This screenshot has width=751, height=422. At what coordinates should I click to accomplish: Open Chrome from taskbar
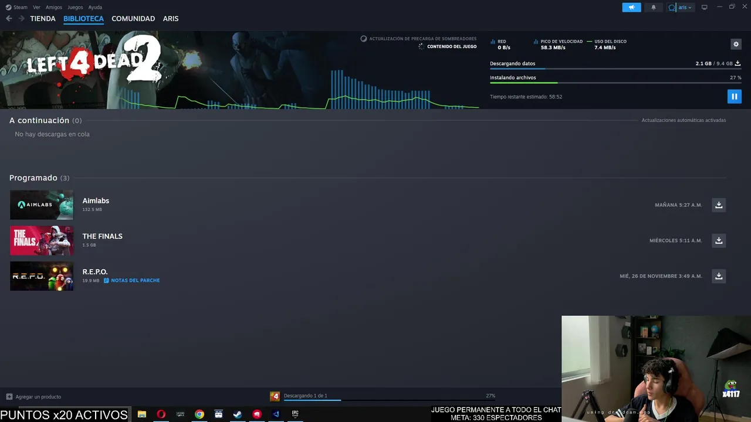pos(199,414)
